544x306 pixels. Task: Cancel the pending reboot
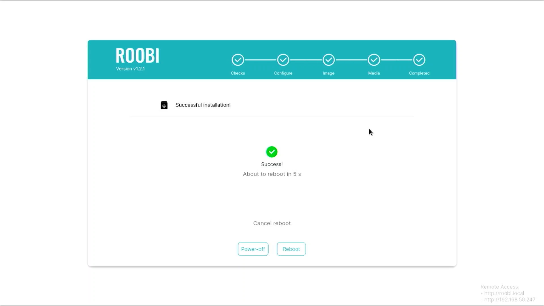tap(272, 223)
